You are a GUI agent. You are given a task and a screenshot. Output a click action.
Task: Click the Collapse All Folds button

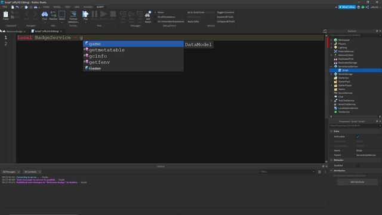tap(226, 21)
